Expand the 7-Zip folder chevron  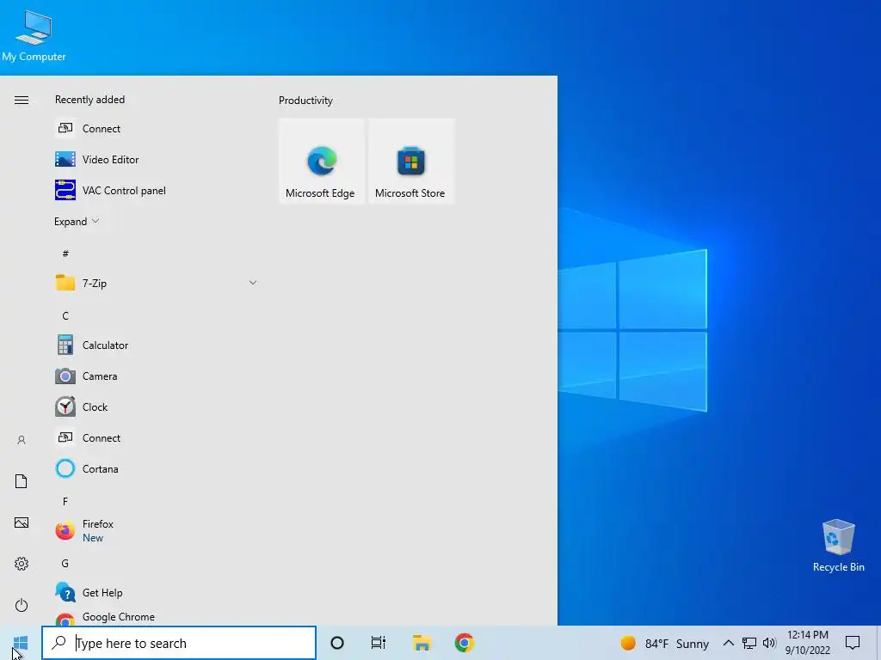[x=253, y=283]
